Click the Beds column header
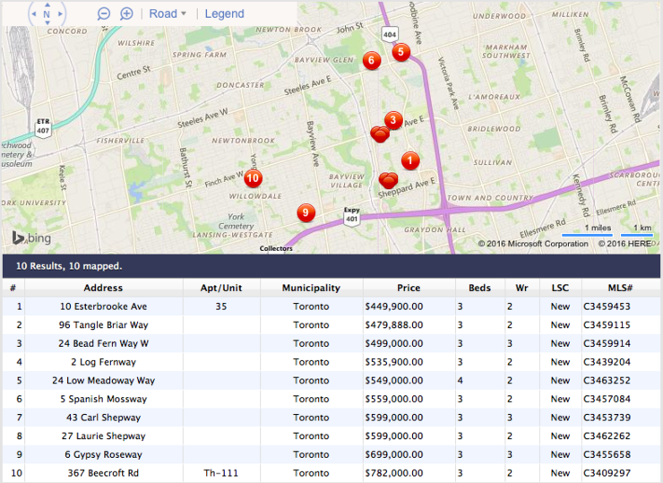The width and height of the screenshot is (663, 483). [x=479, y=288]
